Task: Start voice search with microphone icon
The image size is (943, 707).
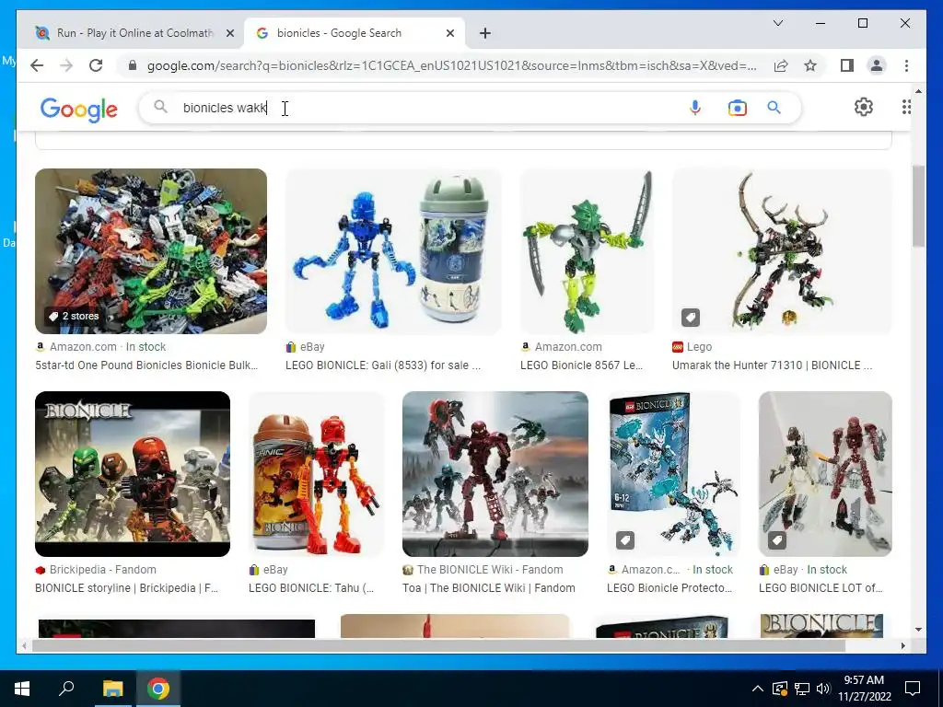Action: 695,108
